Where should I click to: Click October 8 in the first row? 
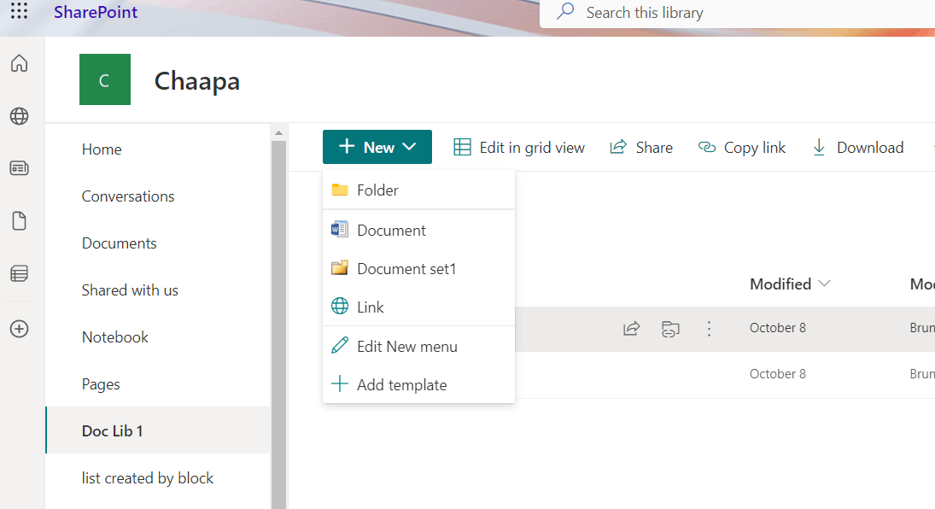coord(778,328)
